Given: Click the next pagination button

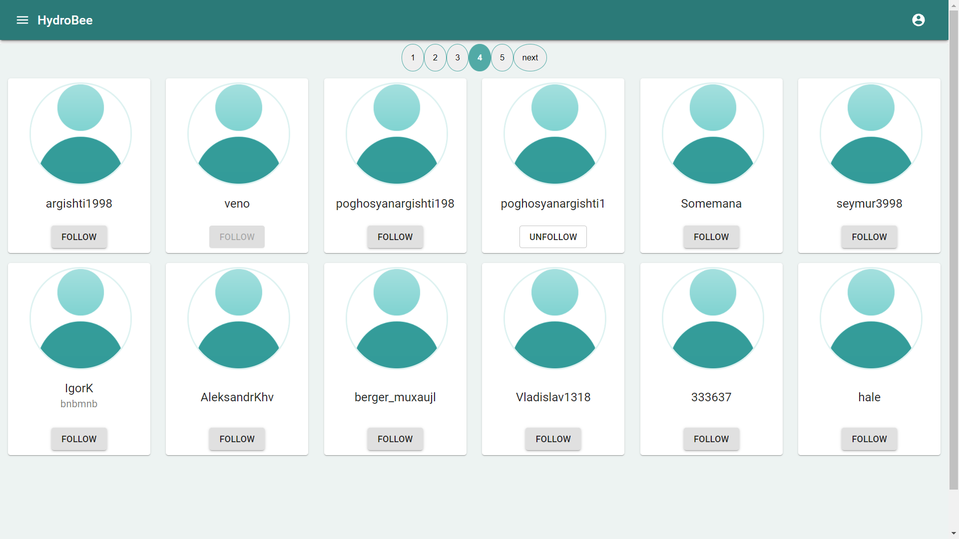Looking at the screenshot, I should (x=529, y=57).
